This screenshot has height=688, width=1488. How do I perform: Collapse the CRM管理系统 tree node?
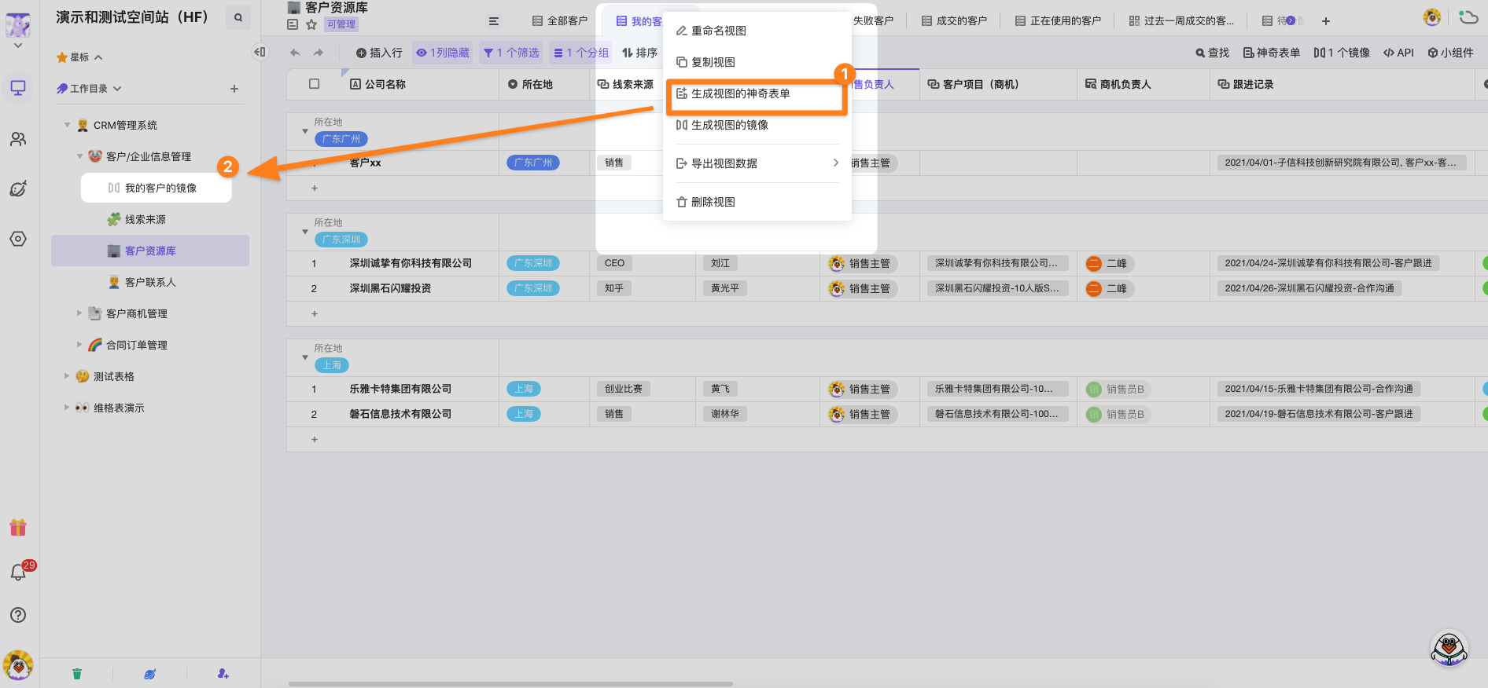(68, 125)
